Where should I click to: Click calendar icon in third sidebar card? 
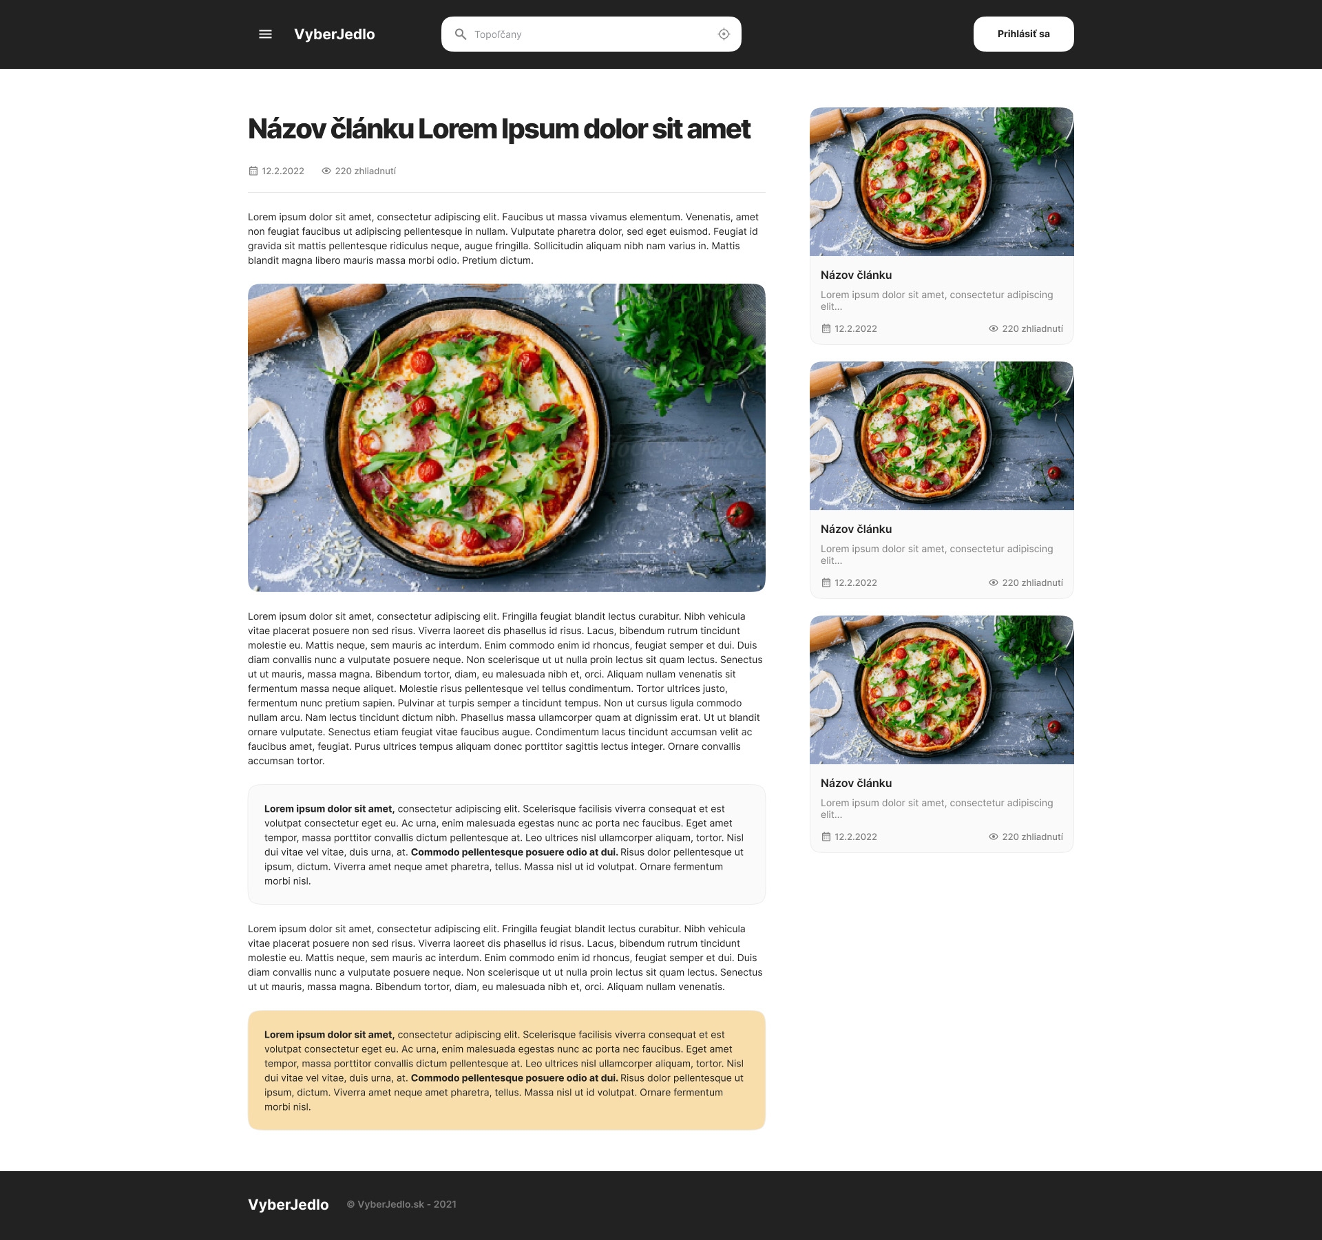point(826,837)
